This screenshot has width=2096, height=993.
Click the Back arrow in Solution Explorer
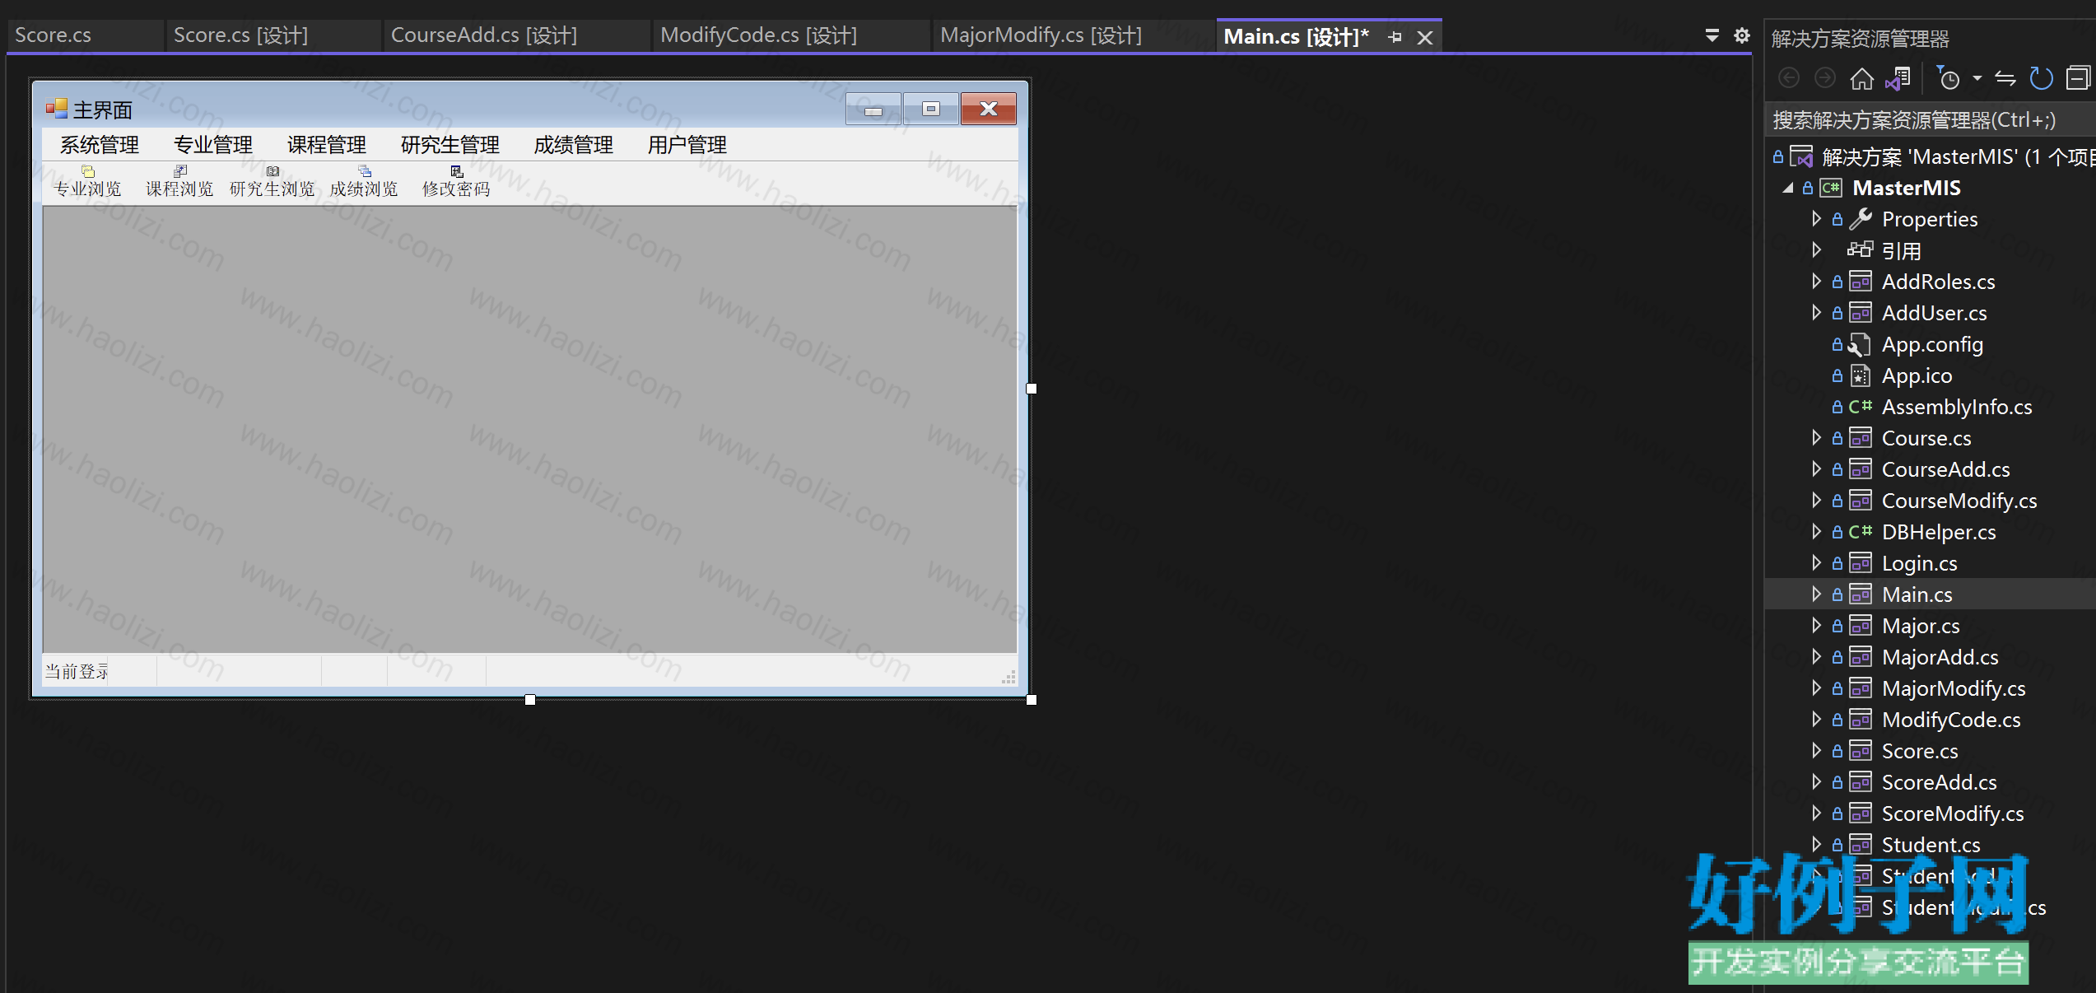(x=1789, y=78)
